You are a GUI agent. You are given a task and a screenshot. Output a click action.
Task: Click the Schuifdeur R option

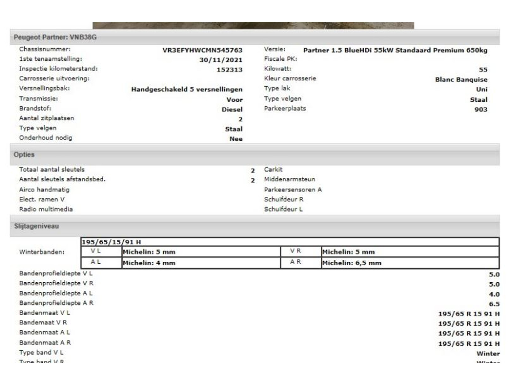coord(284,199)
